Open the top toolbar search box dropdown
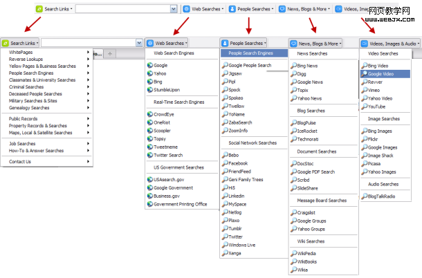Image resolution: width=422 pixels, height=278 pixels. [173, 10]
